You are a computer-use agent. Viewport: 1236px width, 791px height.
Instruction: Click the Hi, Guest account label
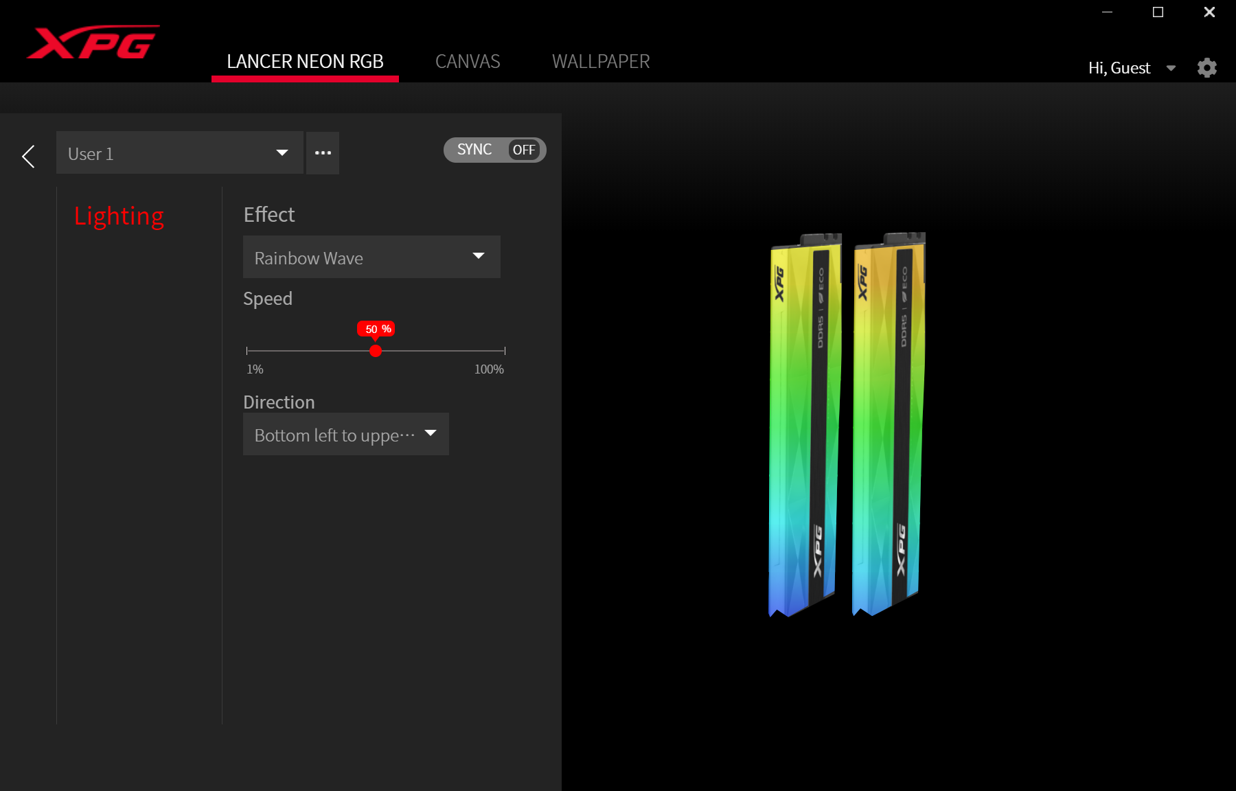click(1119, 68)
